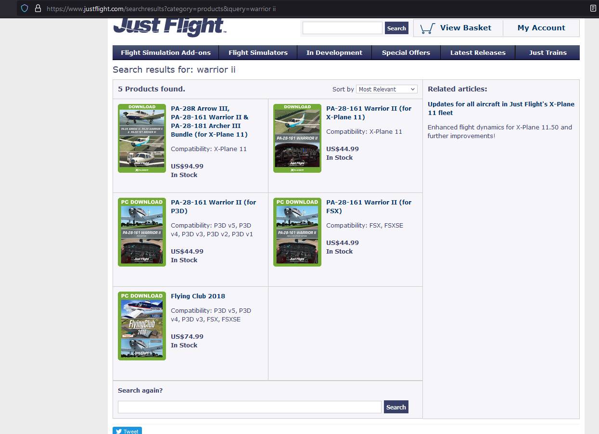The image size is (599, 434).
Task: Click the top Search button in header
Action: [x=396, y=28]
